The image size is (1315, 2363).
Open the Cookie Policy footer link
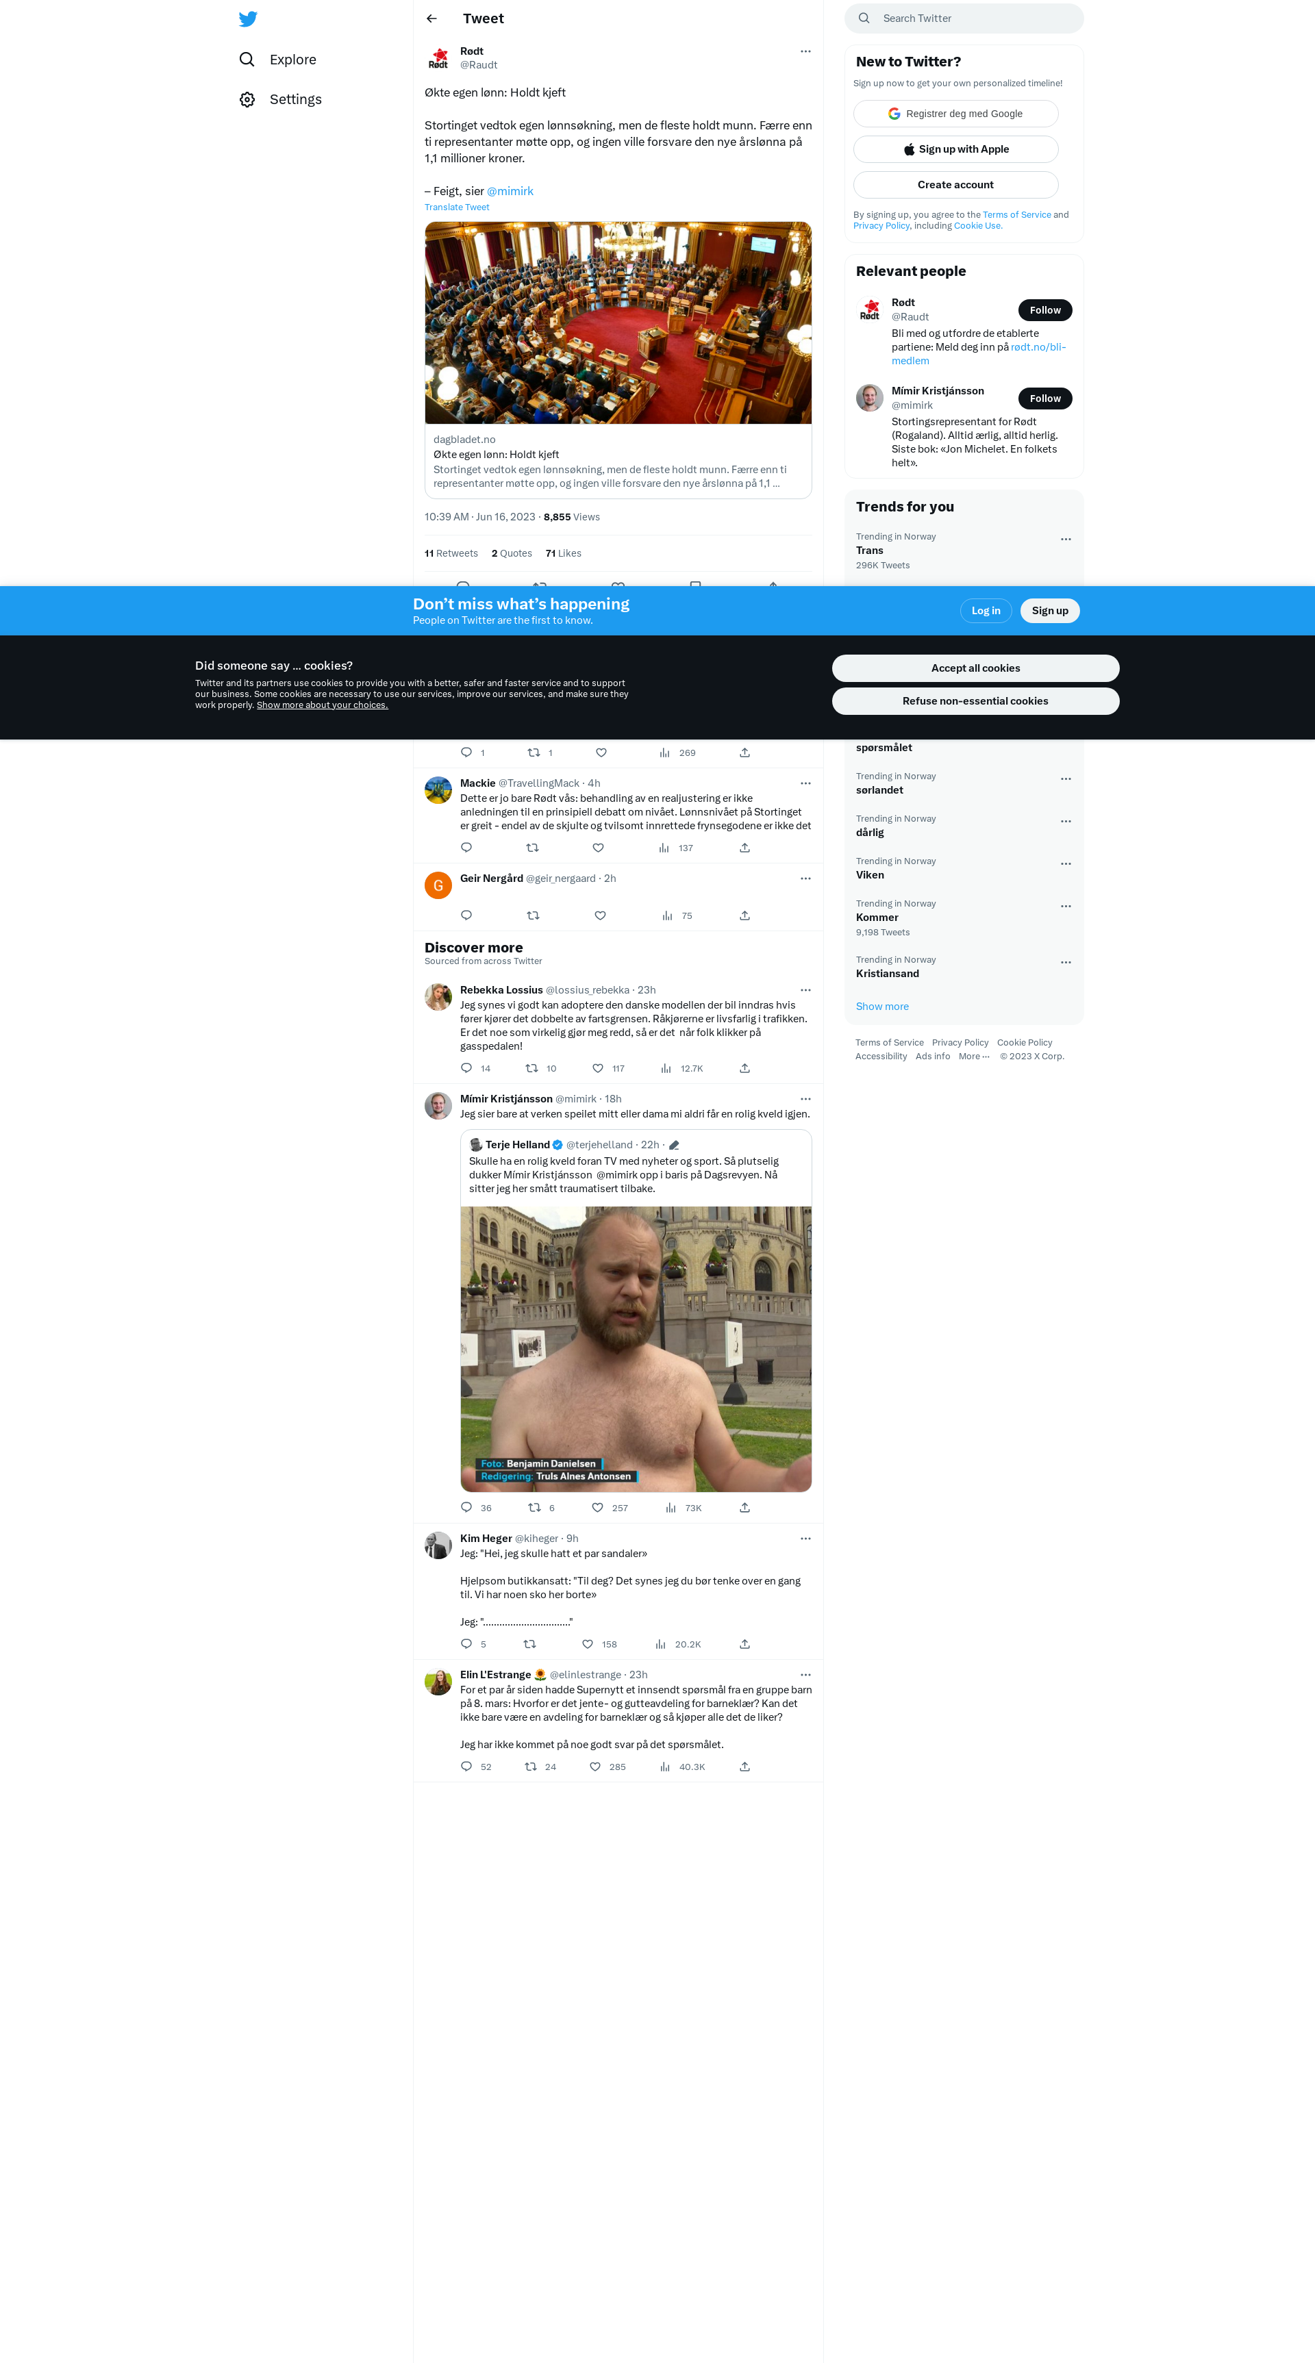pos(1024,1042)
